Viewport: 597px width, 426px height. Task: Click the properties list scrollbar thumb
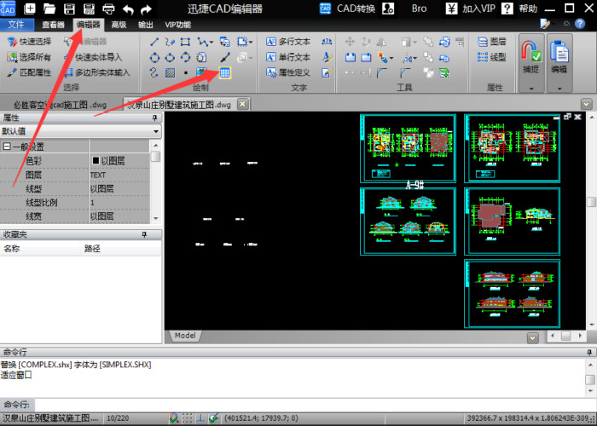(155, 156)
